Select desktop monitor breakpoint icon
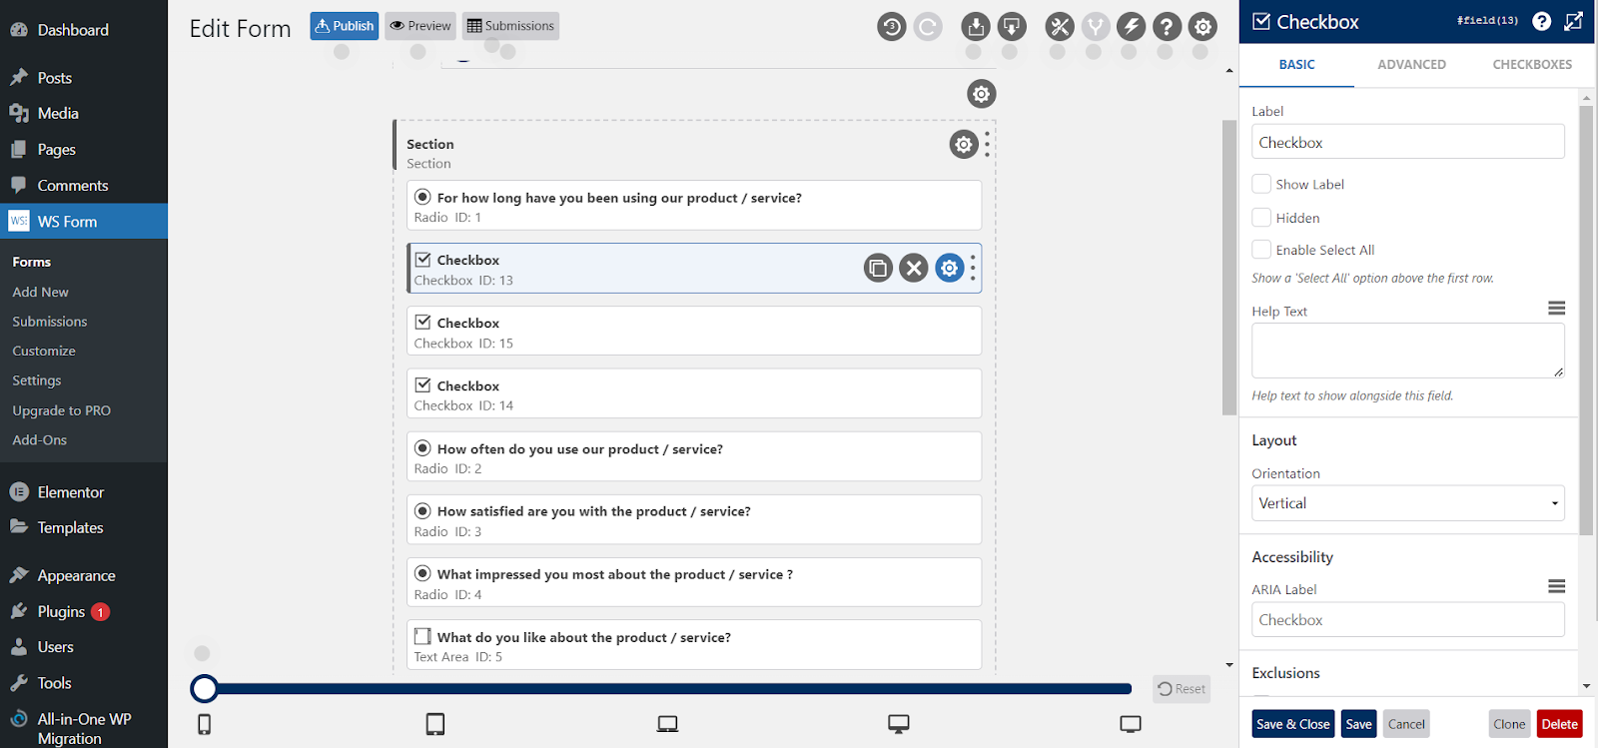1598x748 pixels. tap(899, 724)
